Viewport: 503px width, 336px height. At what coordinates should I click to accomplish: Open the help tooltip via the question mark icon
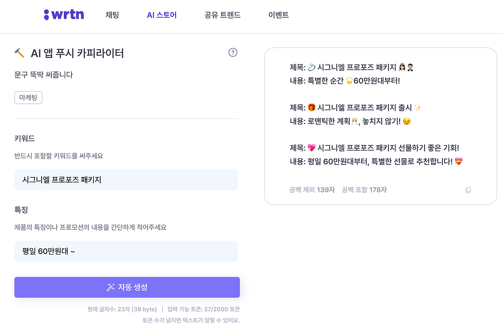[233, 52]
